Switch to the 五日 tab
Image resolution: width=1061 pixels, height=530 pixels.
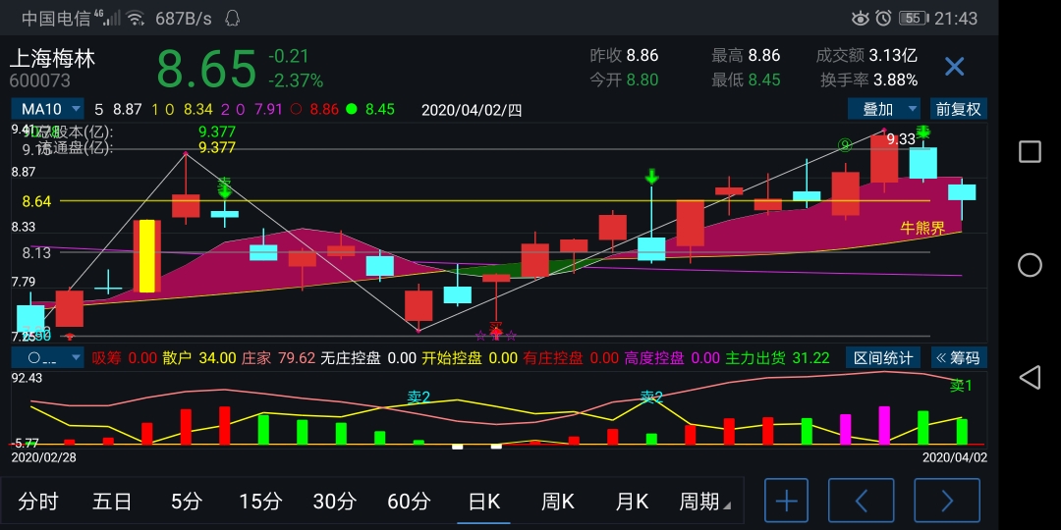(112, 501)
